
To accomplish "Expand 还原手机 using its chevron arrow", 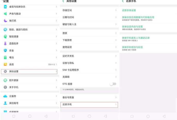I will [116, 105].
